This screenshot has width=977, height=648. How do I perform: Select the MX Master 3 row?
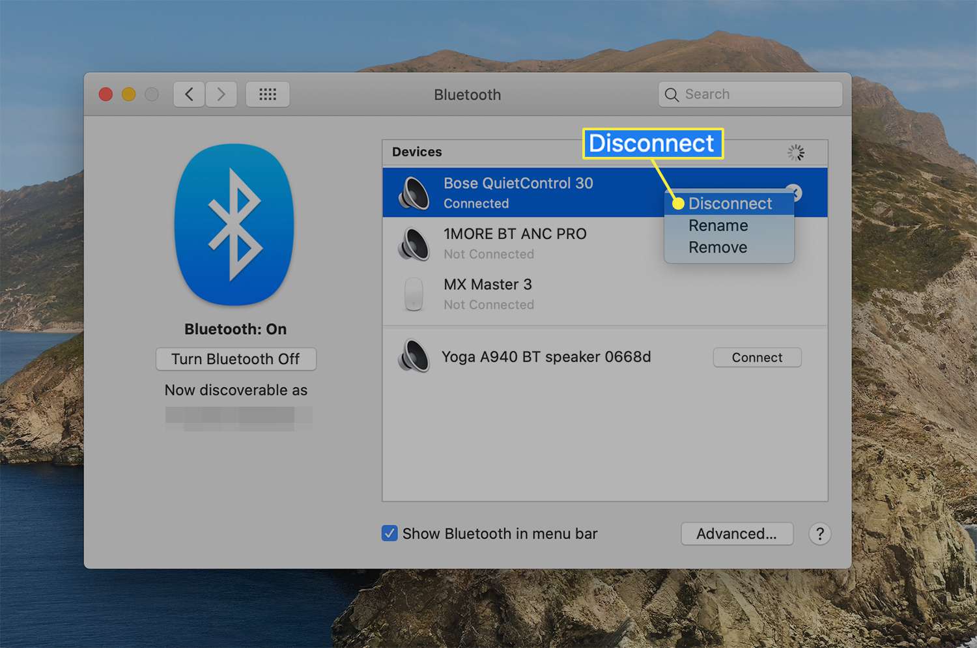tap(604, 294)
